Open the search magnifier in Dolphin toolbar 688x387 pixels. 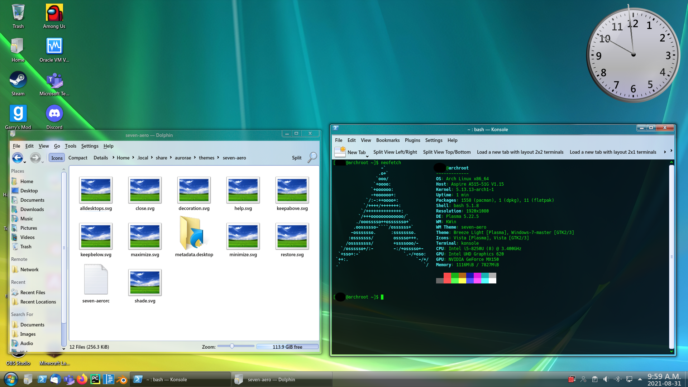312,158
